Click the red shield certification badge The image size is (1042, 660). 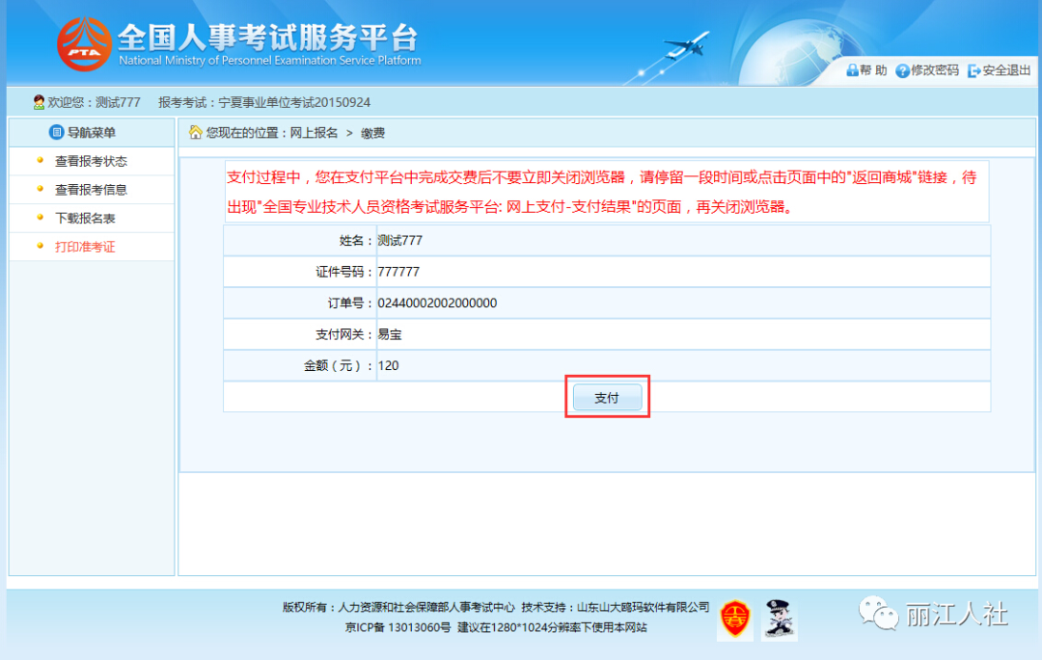tap(734, 619)
